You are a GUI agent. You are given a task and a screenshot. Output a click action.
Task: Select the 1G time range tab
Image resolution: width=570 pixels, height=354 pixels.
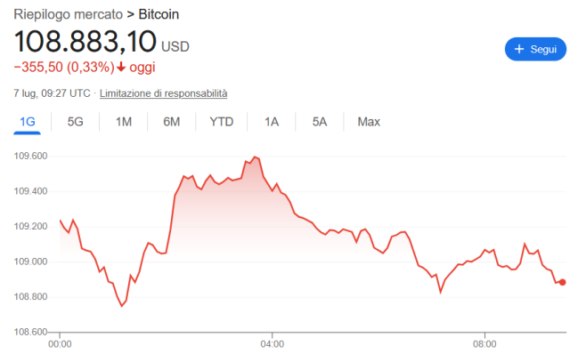pyautogui.click(x=28, y=122)
